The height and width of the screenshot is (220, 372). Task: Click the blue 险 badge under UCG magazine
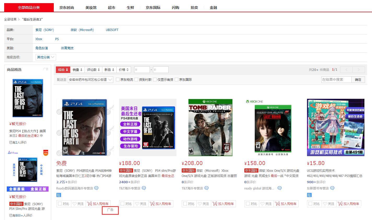coord(309,195)
